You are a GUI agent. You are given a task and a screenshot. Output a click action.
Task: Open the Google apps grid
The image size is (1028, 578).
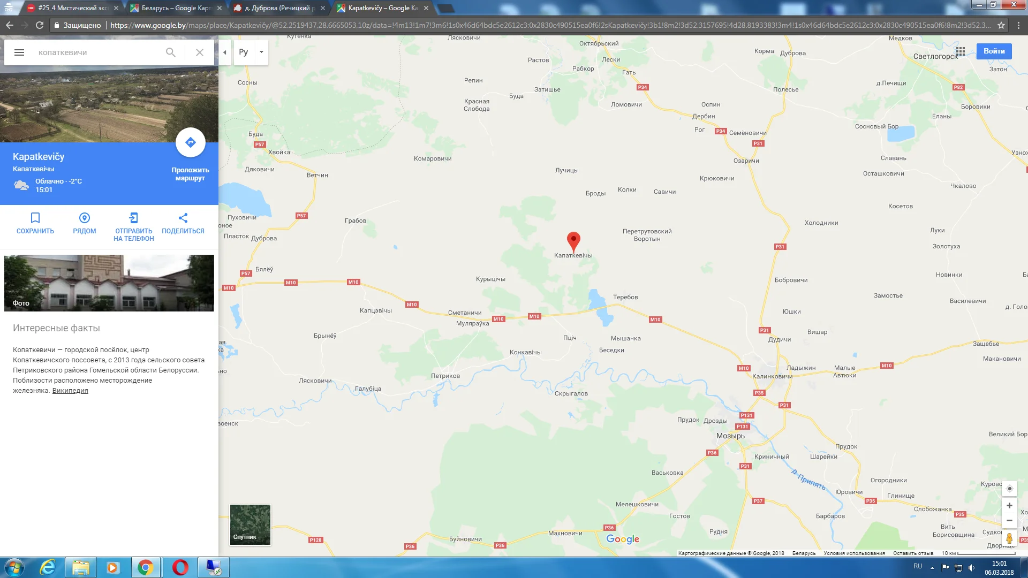(961, 51)
